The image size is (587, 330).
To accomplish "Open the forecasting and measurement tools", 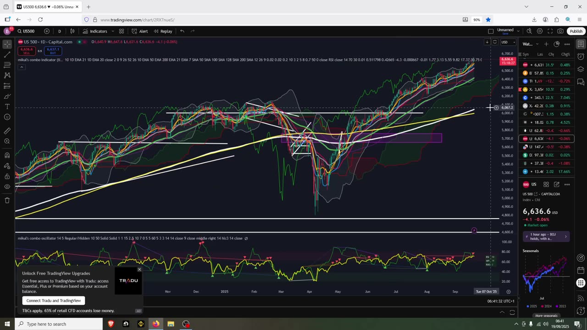I will coord(7,86).
